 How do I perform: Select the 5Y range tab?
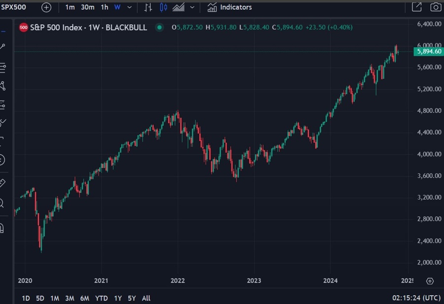[x=131, y=298]
